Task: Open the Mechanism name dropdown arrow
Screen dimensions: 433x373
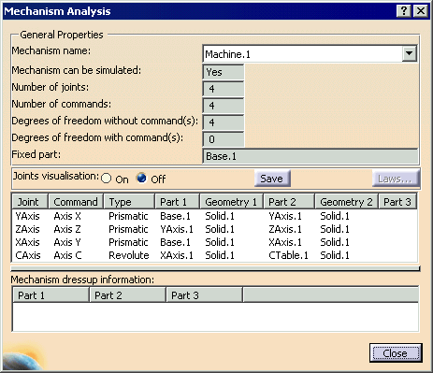Action: 409,53
